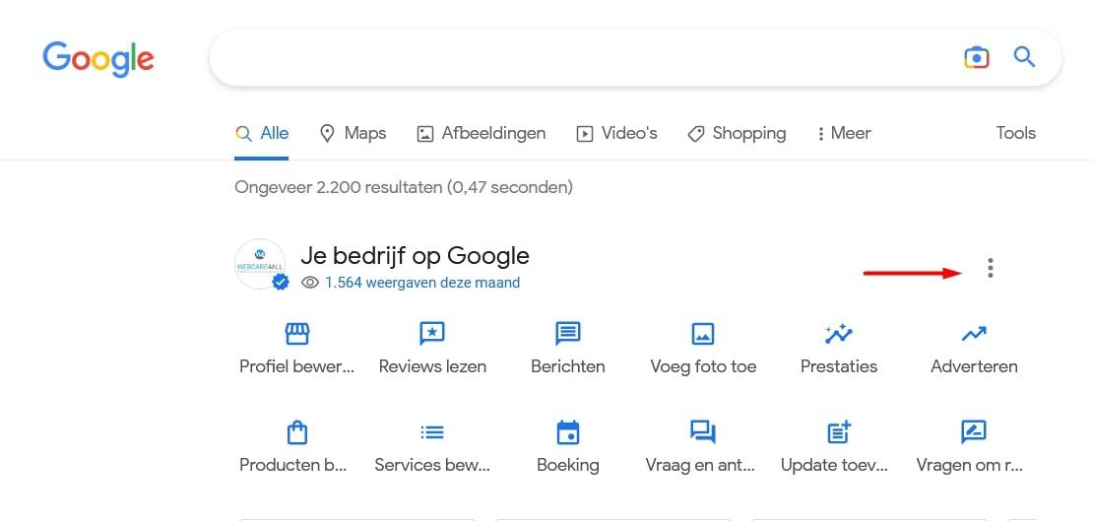Click the Reviews lezen star icon

coord(432,334)
